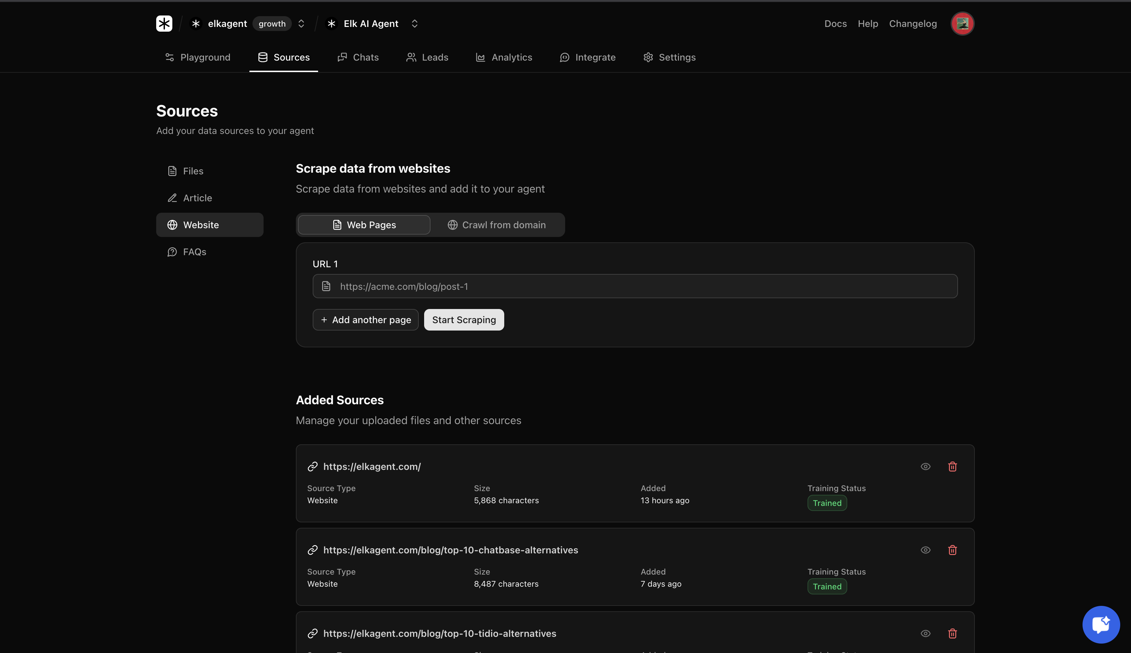
Task: Open the Elk AI Agent switcher chevrons
Action: tap(415, 23)
